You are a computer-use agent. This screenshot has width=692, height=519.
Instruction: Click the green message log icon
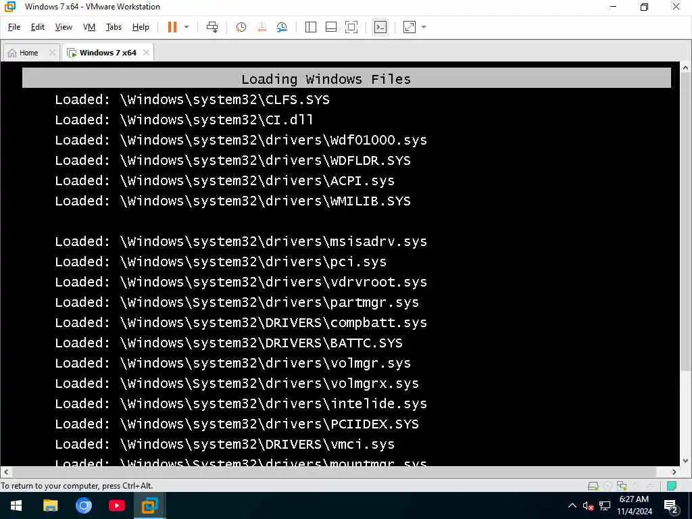click(x=672, y=486)
